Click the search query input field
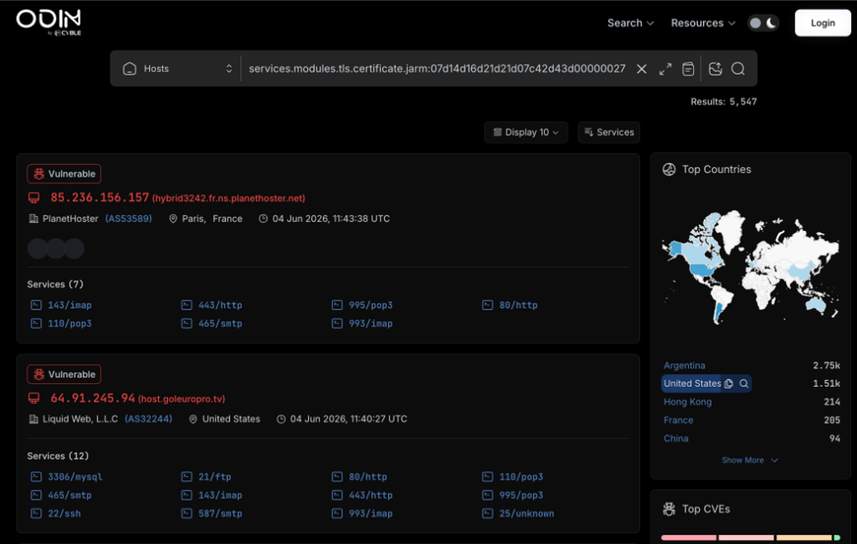 [x=437, y=69]
